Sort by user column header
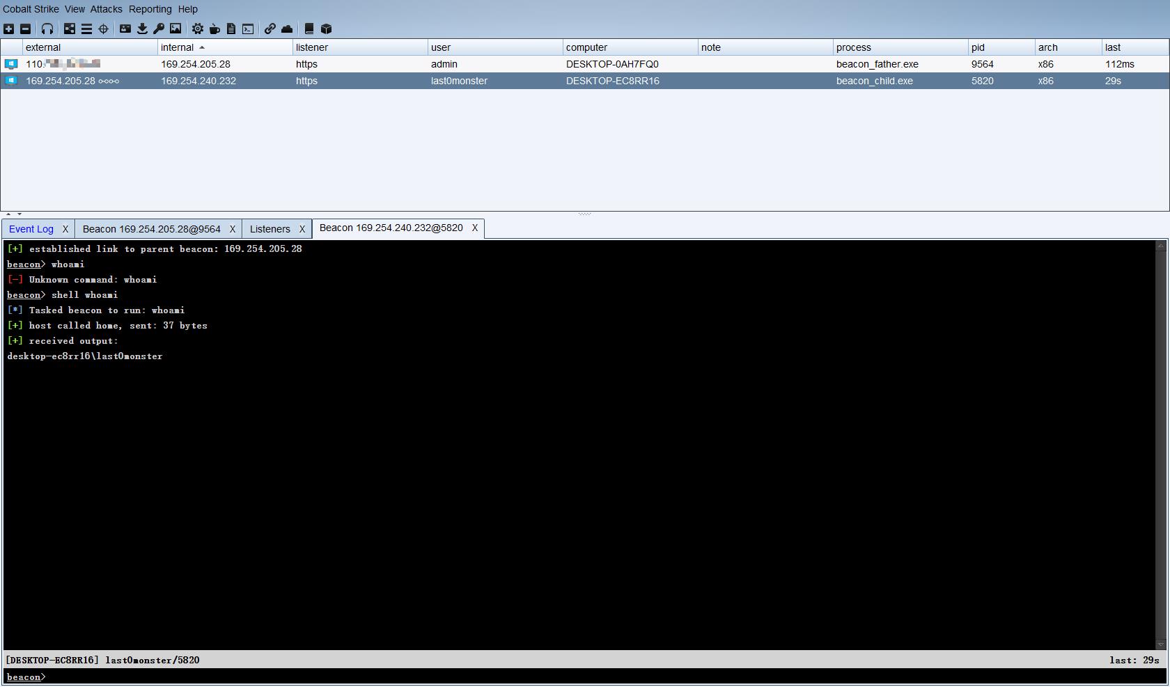Screen dimensions: 1170x687 [x=496, y=47]
